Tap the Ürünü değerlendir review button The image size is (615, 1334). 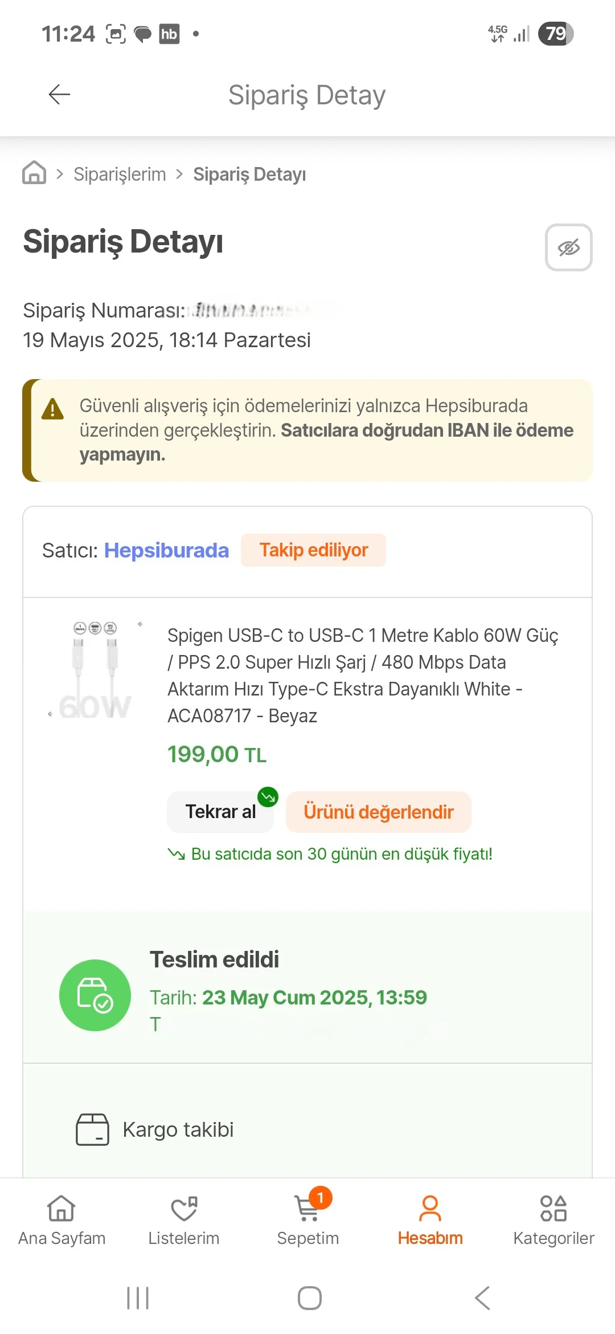(378, 811)
